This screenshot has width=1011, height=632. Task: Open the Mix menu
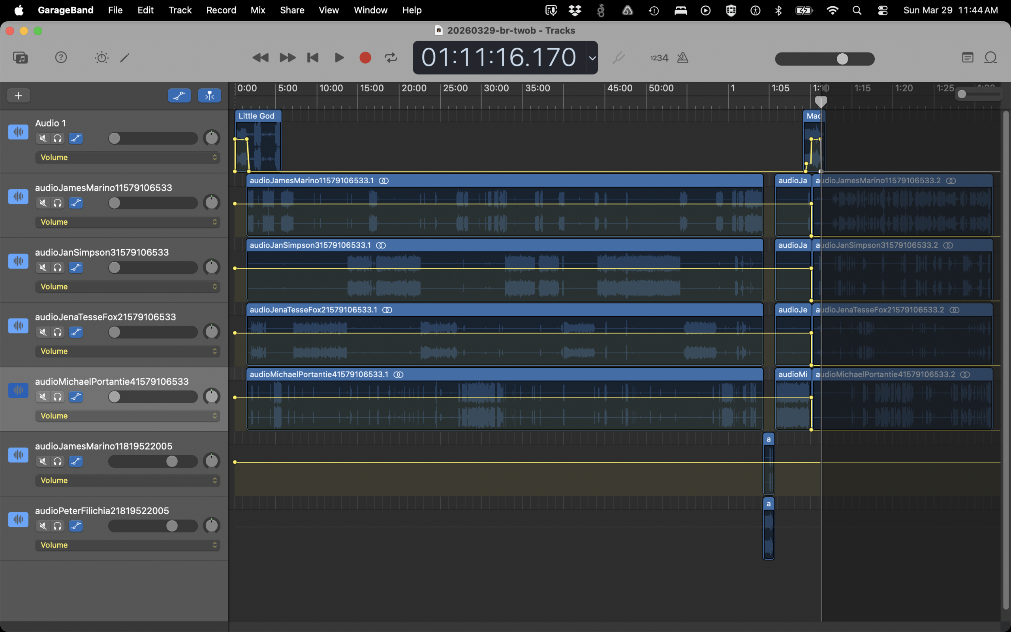[258, 10]
